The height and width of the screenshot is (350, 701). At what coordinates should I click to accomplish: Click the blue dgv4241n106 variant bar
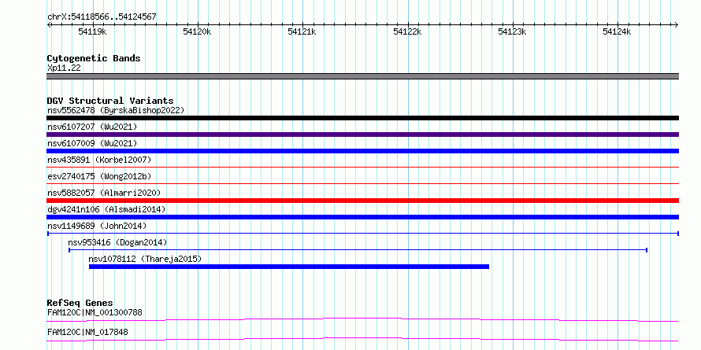coord(362,217)
